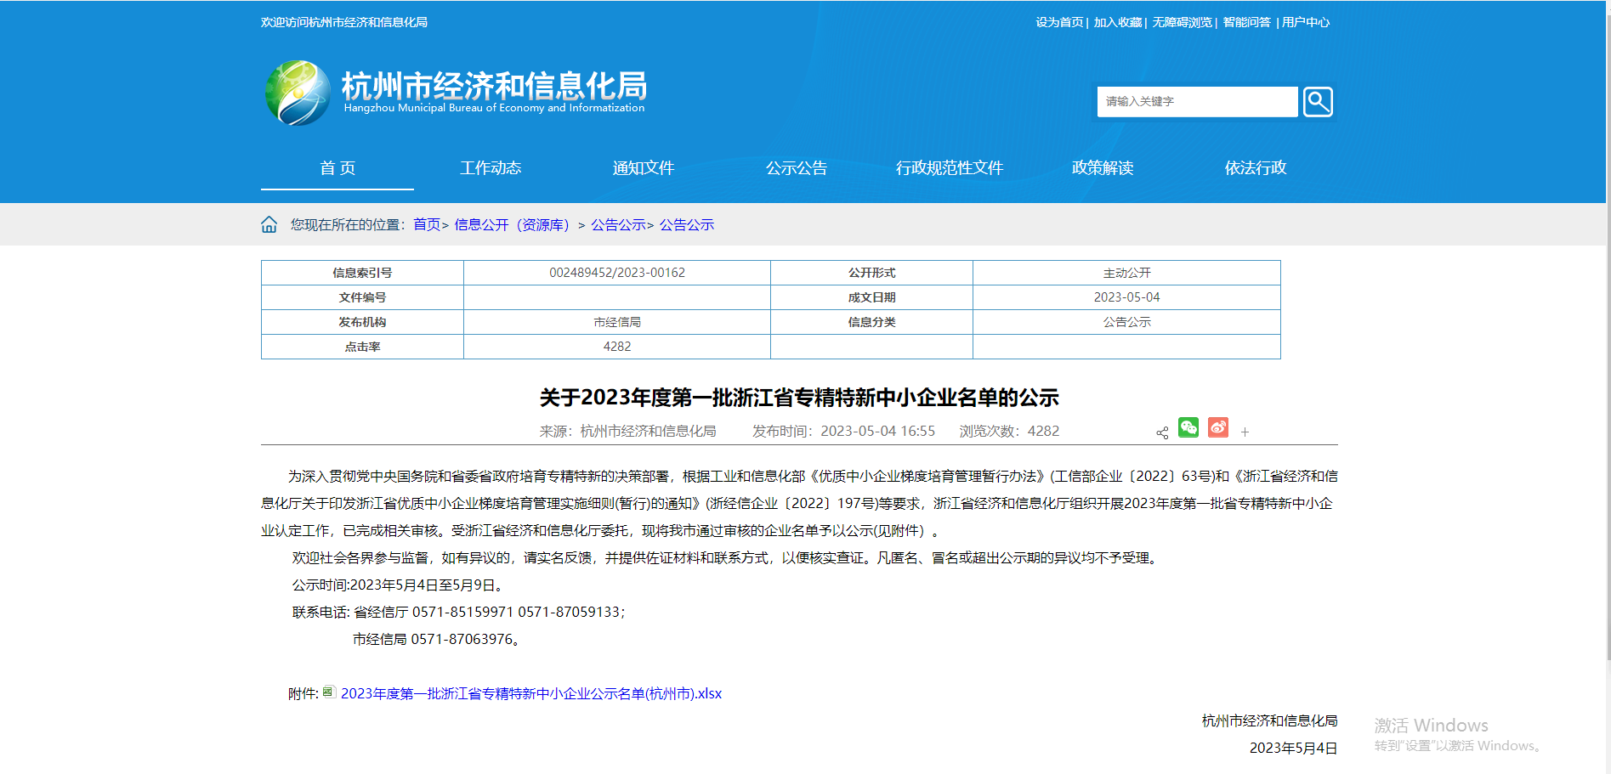Viewport: 1611px width, 774px height.
Task: Open 公示公告 menu item
Action: (797, 168)
